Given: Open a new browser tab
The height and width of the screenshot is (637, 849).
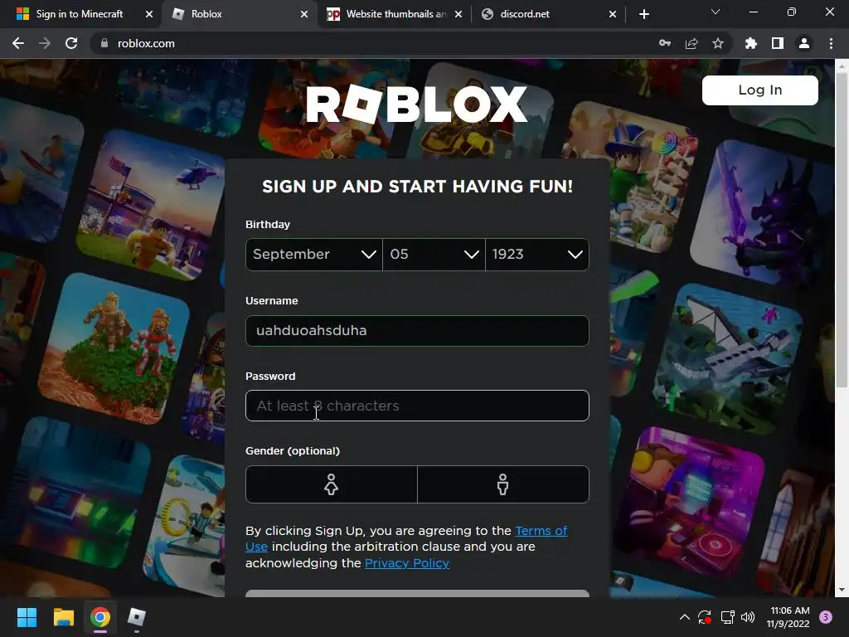Looking at the screenshot, I should [643, 14].
